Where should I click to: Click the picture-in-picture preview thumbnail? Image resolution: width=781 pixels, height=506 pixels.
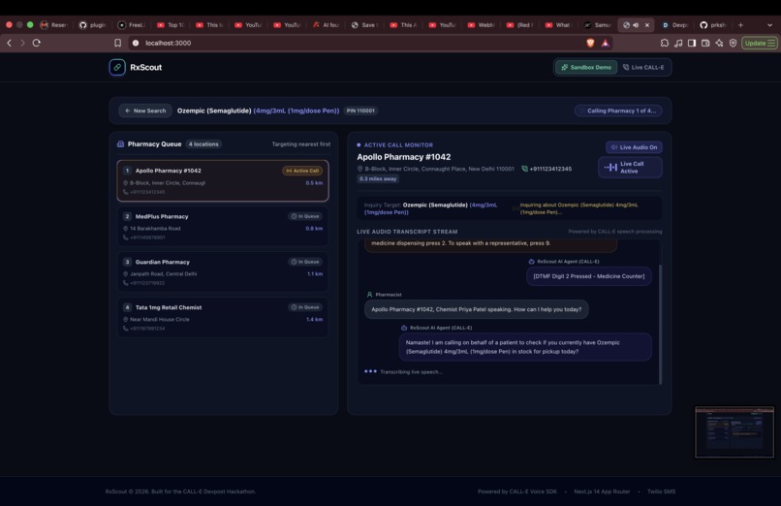point(734,431)
